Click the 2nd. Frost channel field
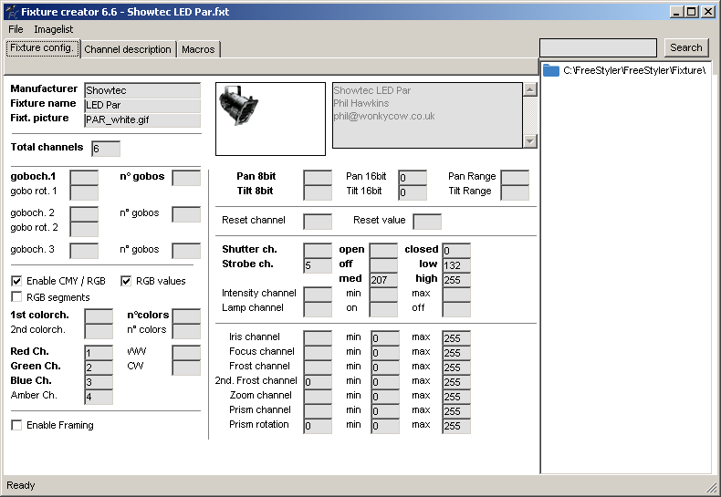 318,382
